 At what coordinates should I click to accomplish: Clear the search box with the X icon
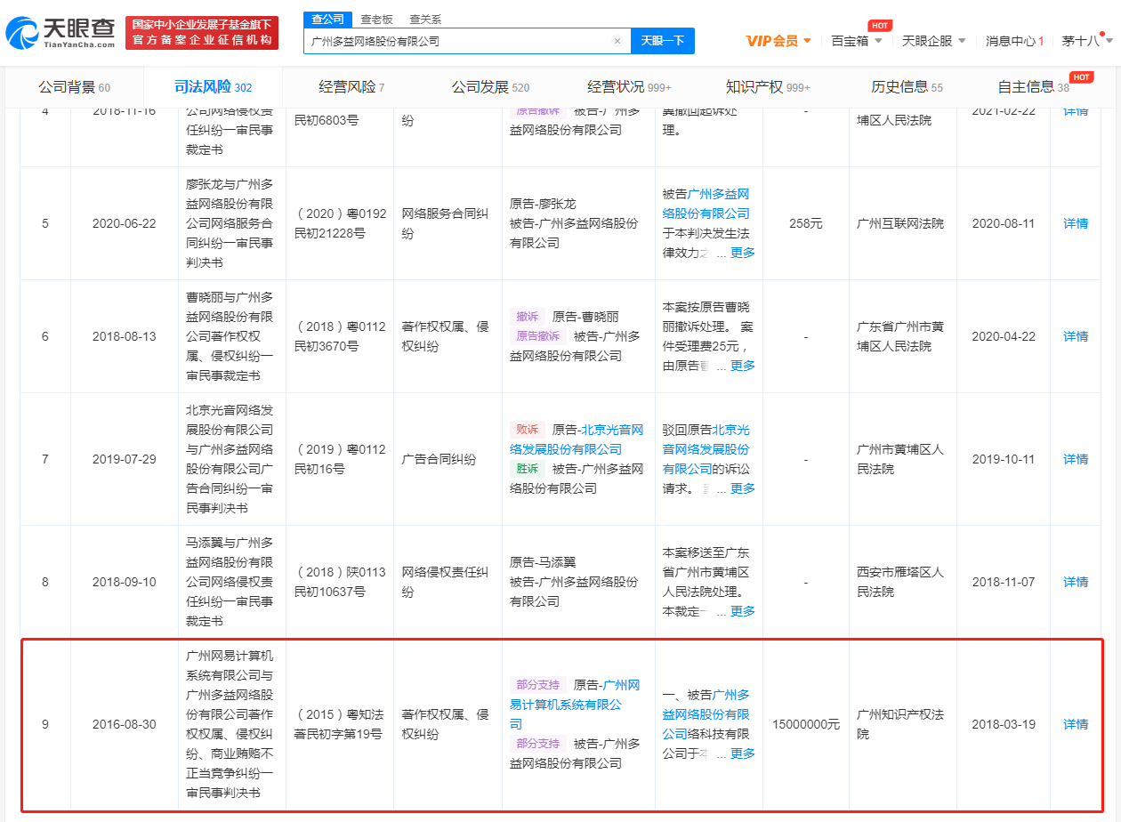pos(617,41)
